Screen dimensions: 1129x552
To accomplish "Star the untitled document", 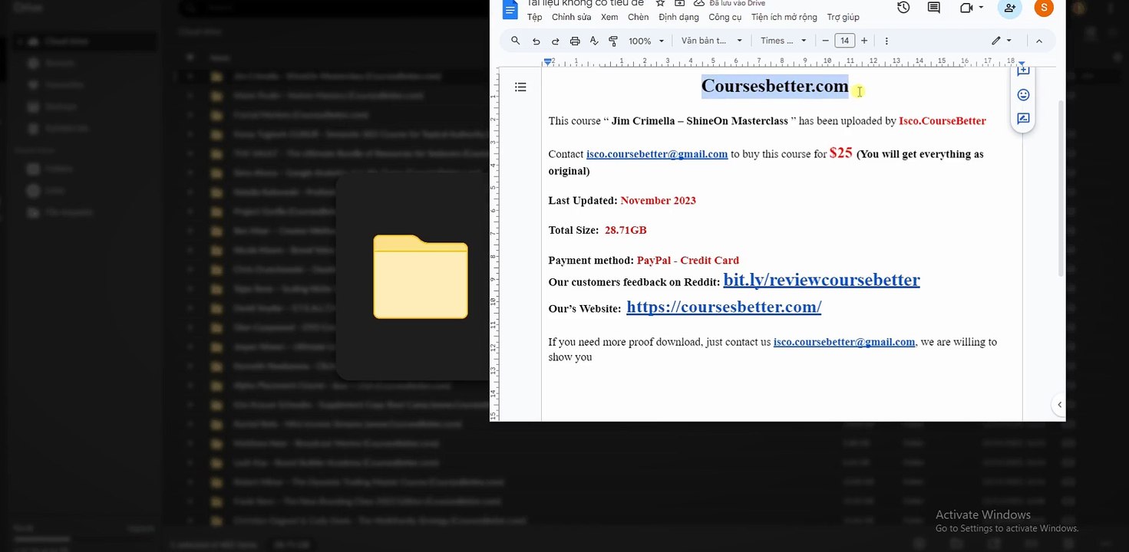I will [x=660, y=4].
